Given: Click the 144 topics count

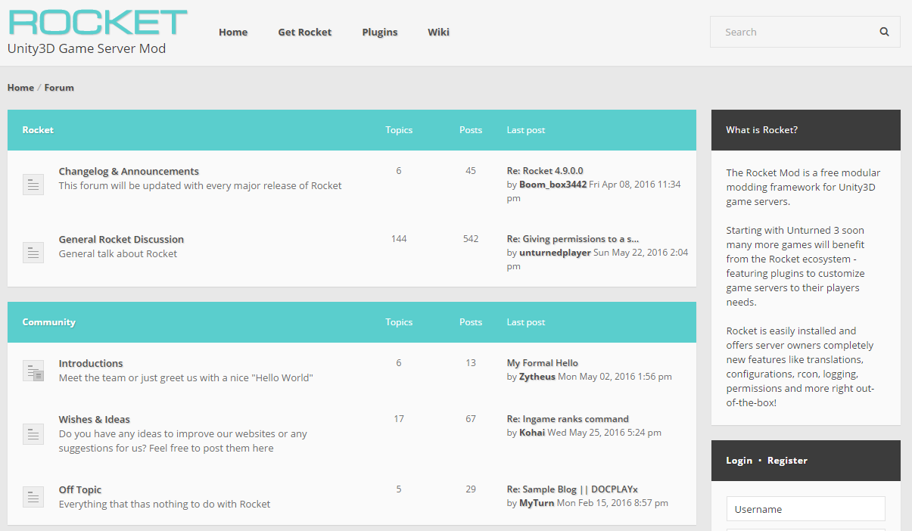Looking at the screenshot, I should [x=399, y=239].
